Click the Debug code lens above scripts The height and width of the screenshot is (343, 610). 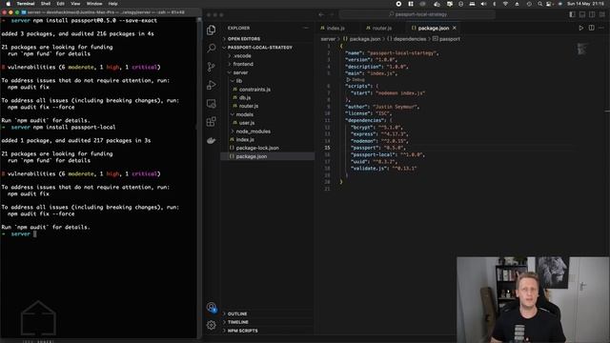click(356, 80)
